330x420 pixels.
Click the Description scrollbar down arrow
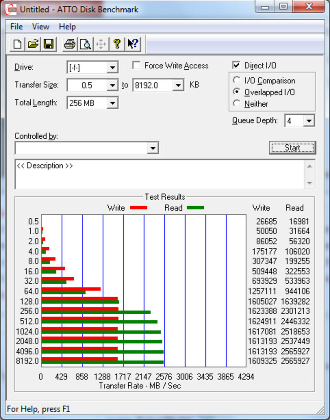click(309, 183)
